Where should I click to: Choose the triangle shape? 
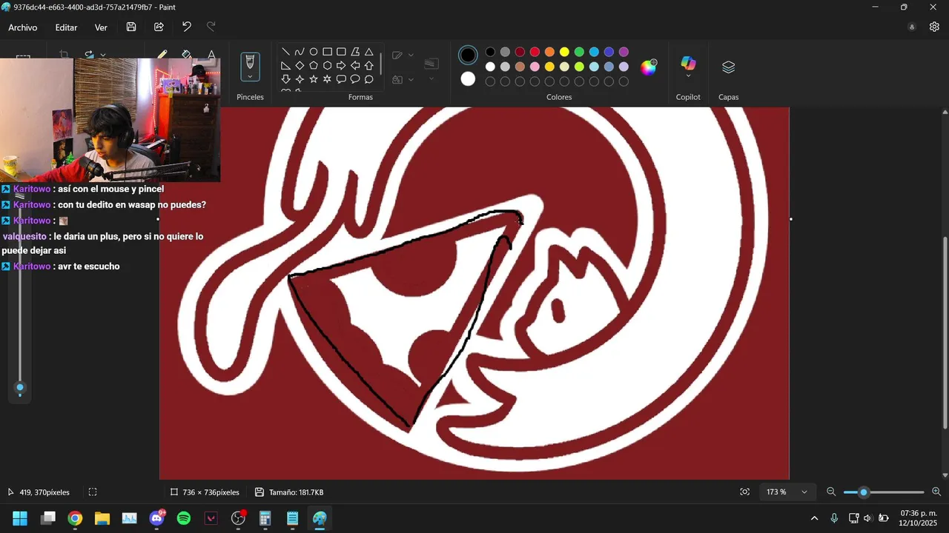pos(368,52)
